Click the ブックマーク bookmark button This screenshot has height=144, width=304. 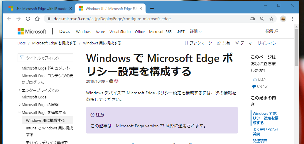(x=198, y=43)
